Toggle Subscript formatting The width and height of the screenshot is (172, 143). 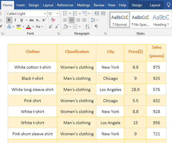[38, 20]
